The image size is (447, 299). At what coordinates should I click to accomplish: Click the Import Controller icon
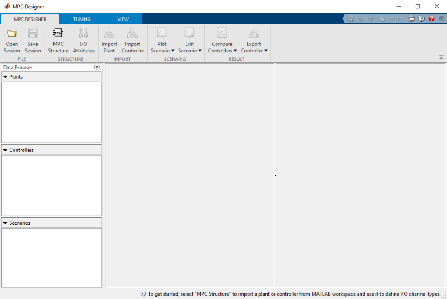click(x=132, y=34)
